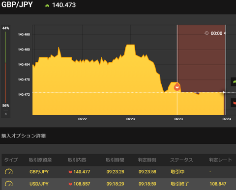Click the 44% buyers sentiment value
236x190 pixels.
(x=6, y=28)
